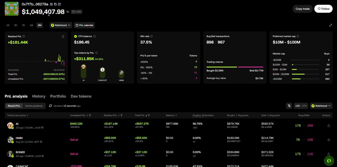Image resolution: width=337 pixels, height=167 pixels.
Task: Click the info icon beside ETH balance
Action: point(95,36)
